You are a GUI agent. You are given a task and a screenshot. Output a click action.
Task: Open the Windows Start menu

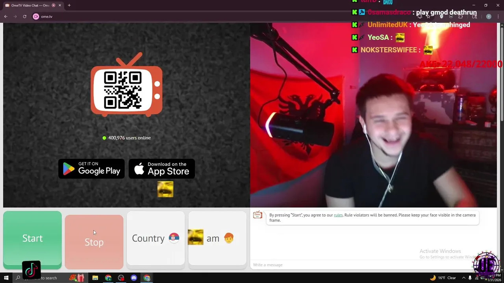[6, 278]
